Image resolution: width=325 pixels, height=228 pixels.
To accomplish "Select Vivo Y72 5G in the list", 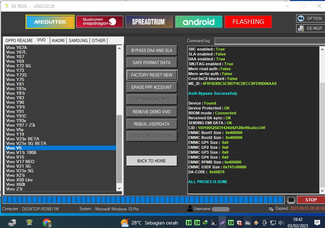I will coord(60,66).
